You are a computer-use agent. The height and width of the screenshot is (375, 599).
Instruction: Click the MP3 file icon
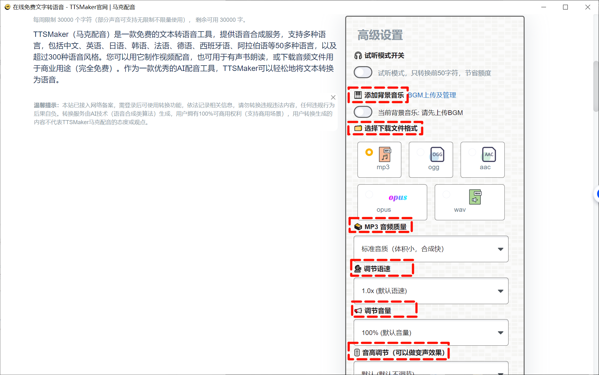coord(385,154)
